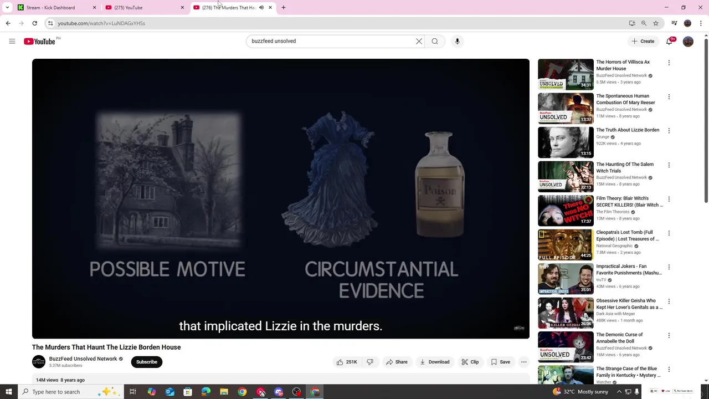709x399 pixels.
Task: Subscribe to BuzzFeed Unsolved Network
Action: (147, 362)
